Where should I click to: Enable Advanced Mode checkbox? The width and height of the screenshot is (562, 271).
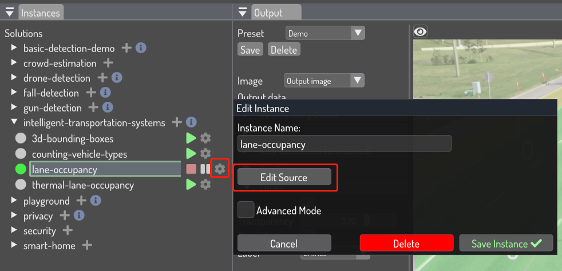pos(246,209)
